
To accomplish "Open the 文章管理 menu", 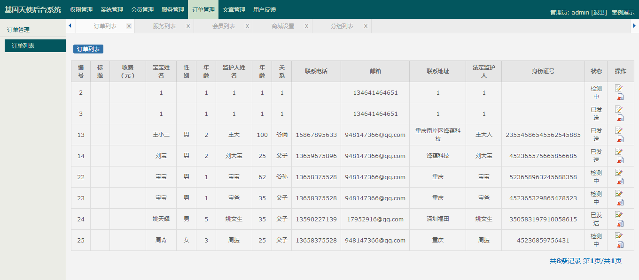I will [234, 9].
